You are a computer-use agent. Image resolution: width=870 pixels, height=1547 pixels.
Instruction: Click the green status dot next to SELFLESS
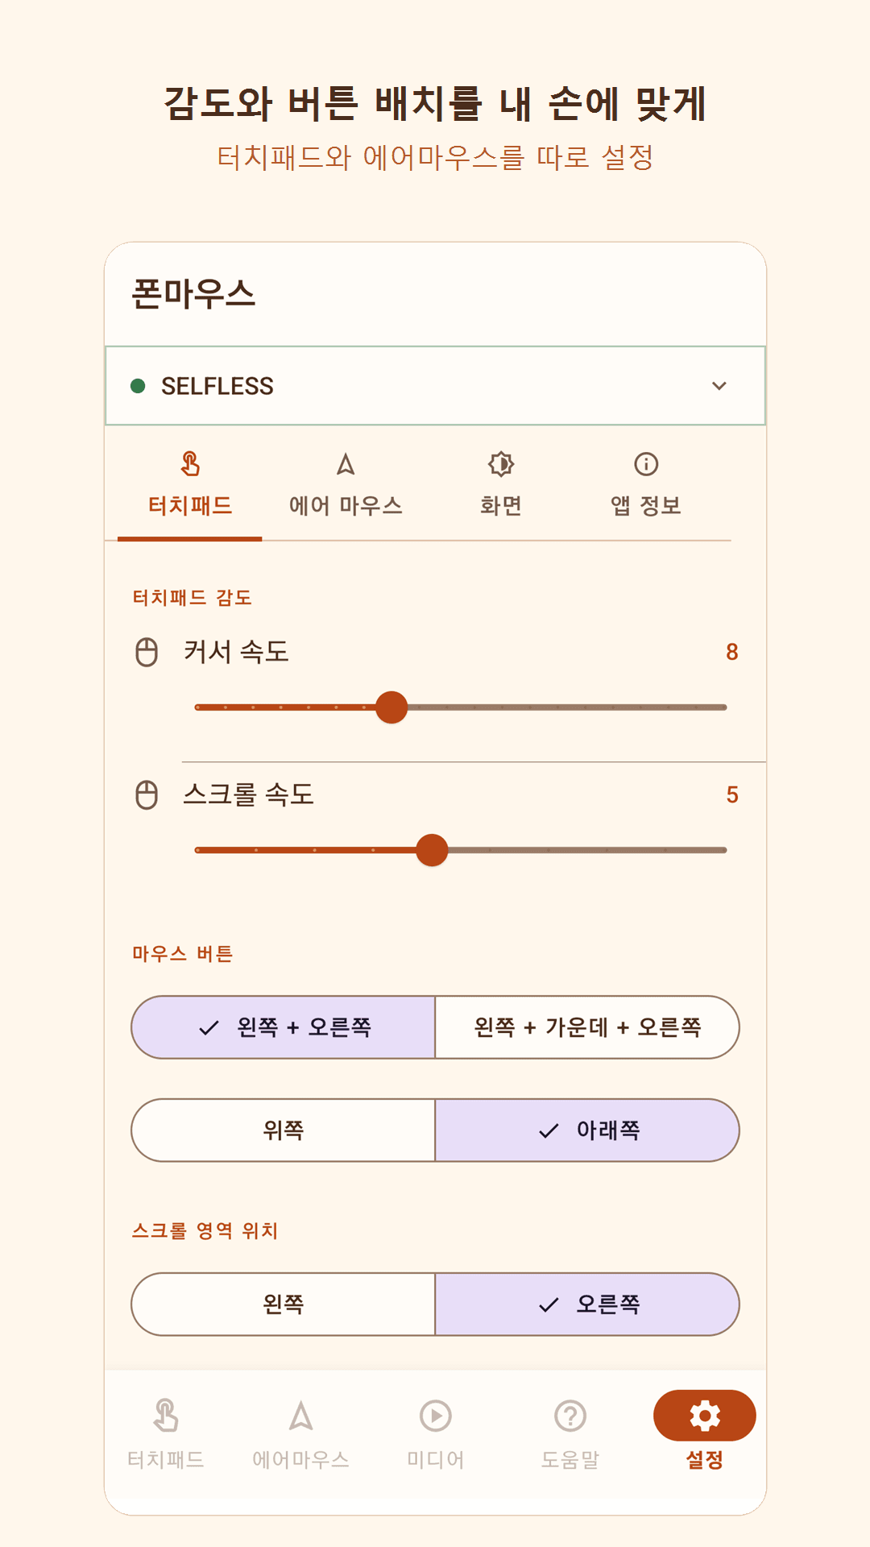[x=138, y=386]
